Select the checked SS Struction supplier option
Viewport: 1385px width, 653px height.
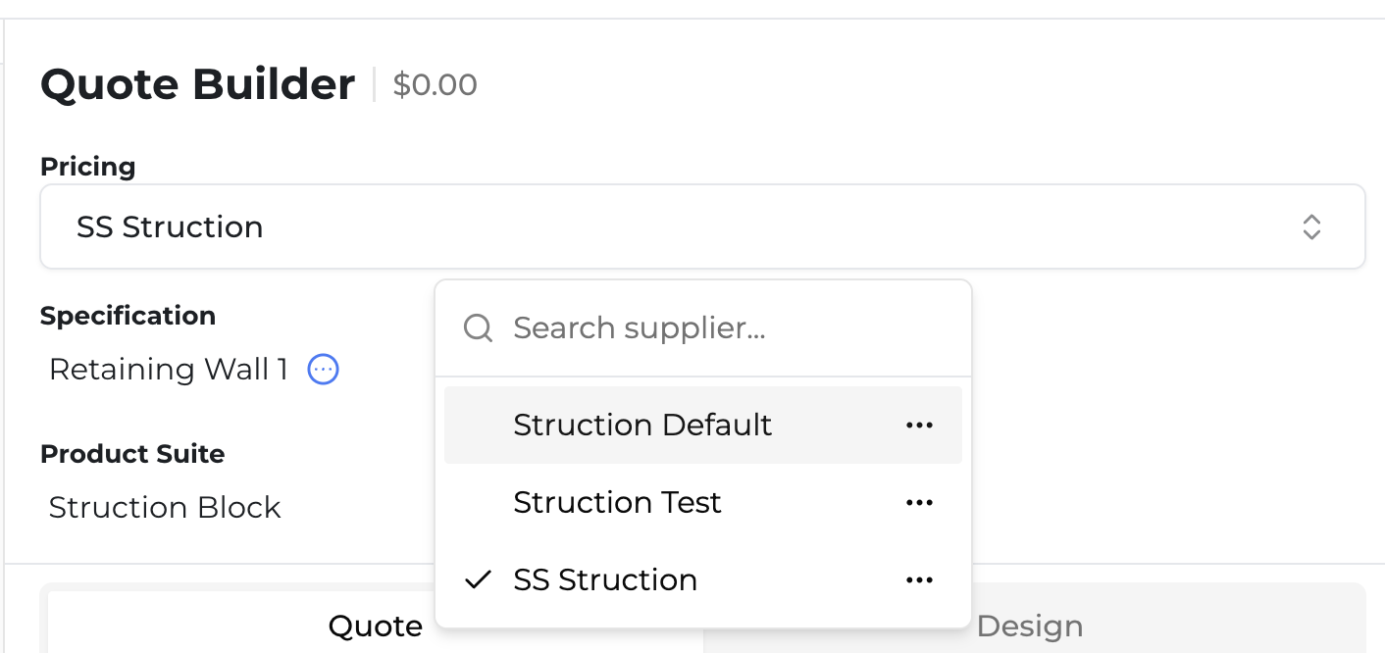[605, 579]
